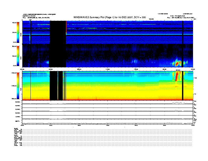This screenshot has width=208, height=161.
Task: Click the red burst feature in TNR spectrogram
Action: 177,76
